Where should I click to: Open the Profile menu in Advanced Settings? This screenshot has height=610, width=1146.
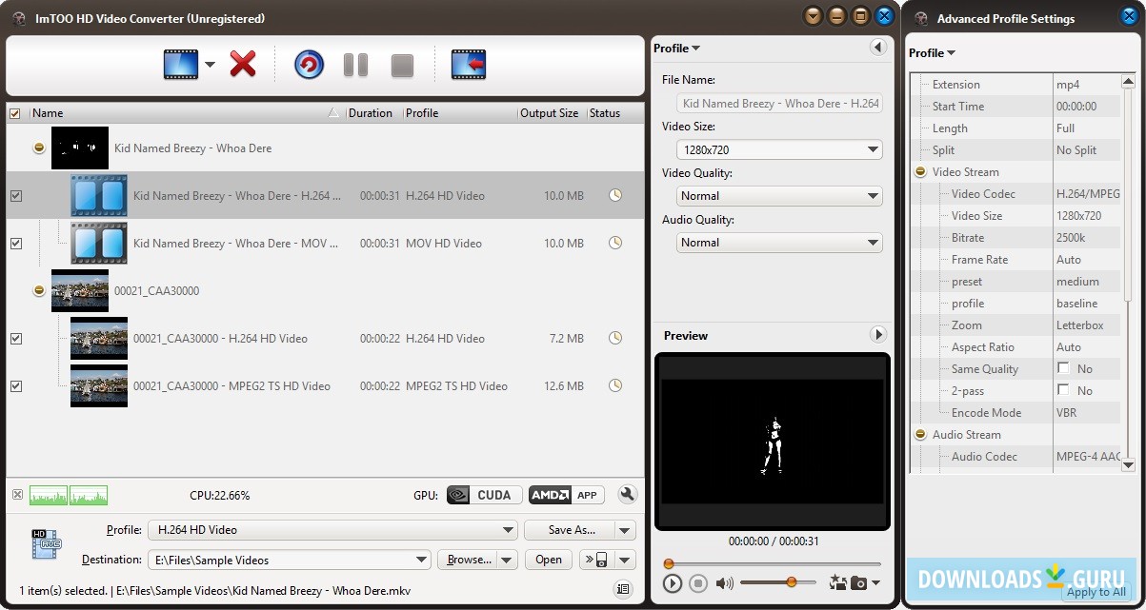pyautogui.click(x=931, y=52)
